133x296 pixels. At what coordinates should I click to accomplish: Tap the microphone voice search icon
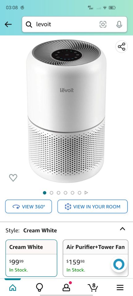[x=119, y=24]
